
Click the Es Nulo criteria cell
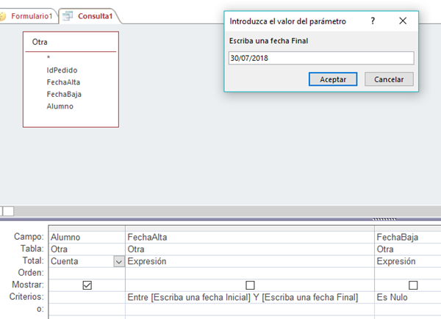[x=408, y=298]
